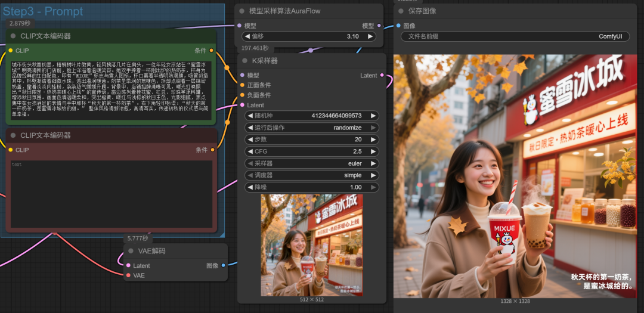Switch to the next 调度器 with the right arrow
644x313 pixels.
[373, 175]
